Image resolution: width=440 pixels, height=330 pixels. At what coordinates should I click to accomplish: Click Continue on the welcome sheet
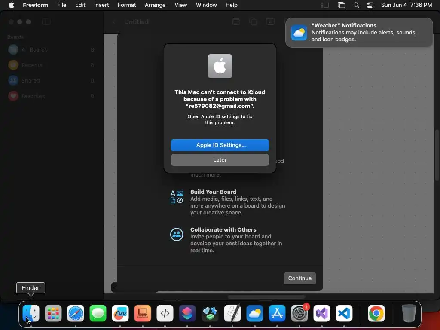pyautogui.click(x=299, y=278)
